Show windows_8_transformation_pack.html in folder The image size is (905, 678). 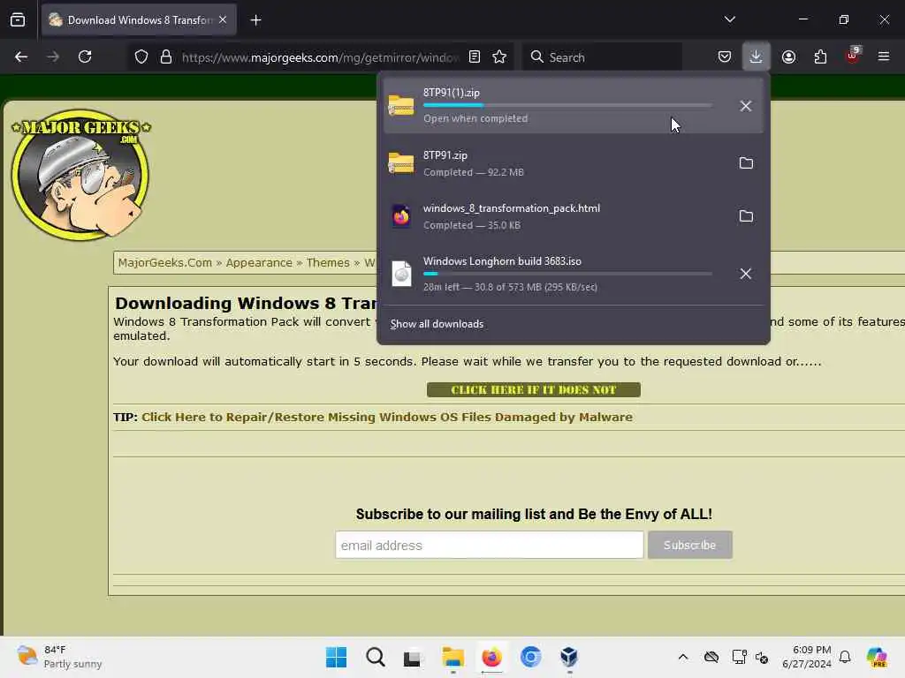746,216
